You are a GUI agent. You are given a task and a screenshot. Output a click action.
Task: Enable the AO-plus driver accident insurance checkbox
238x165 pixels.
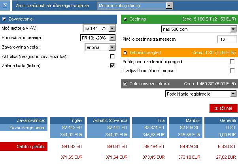click(x=112, y=56)
